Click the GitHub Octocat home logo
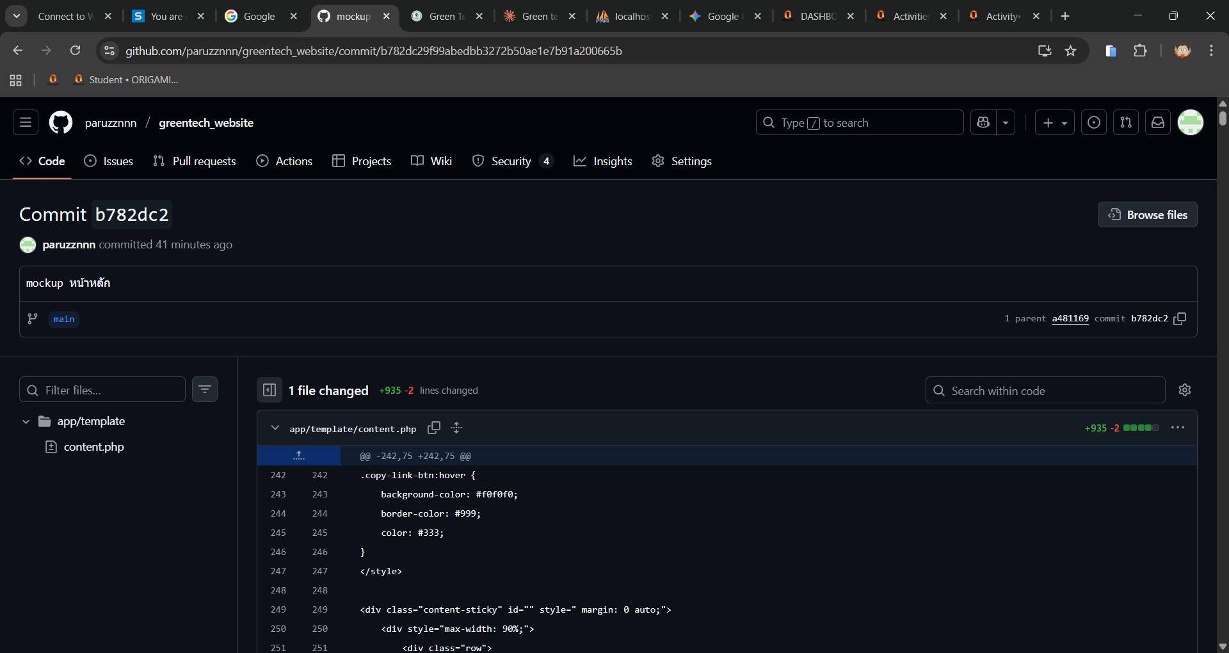1229x653 pixels. (61, 122)
